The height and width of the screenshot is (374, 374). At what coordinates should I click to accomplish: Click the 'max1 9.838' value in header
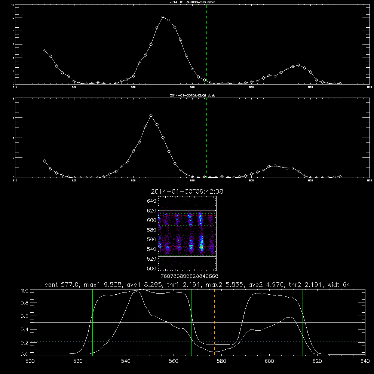[102, 285]
